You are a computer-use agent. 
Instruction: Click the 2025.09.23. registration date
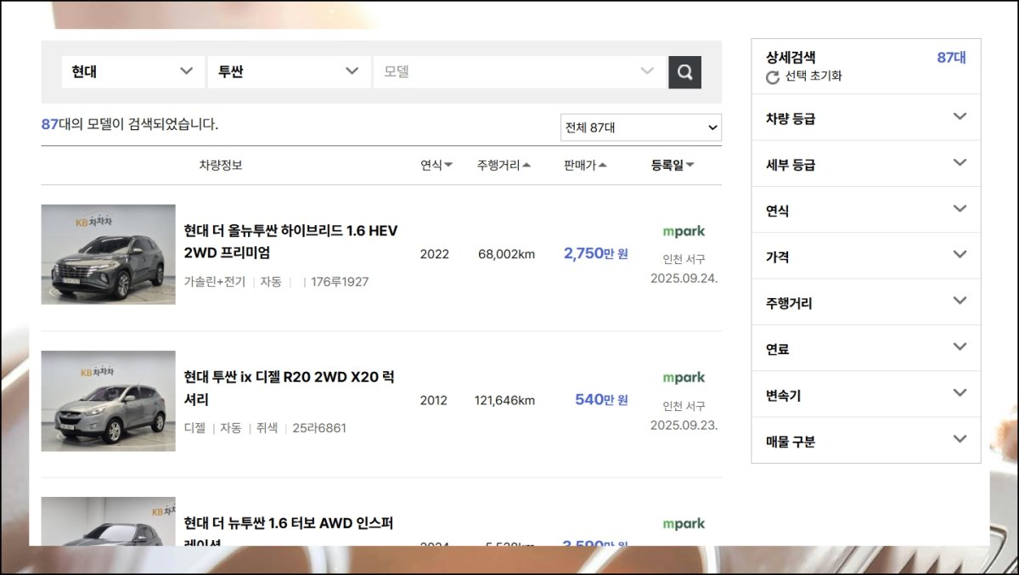tap(684, 425)
